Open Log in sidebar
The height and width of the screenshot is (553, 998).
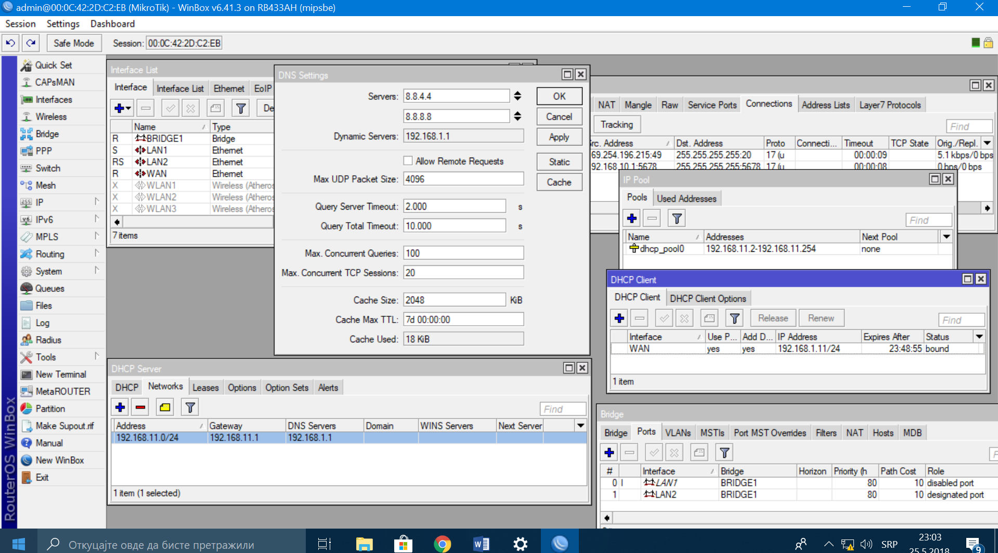(42, 323)
